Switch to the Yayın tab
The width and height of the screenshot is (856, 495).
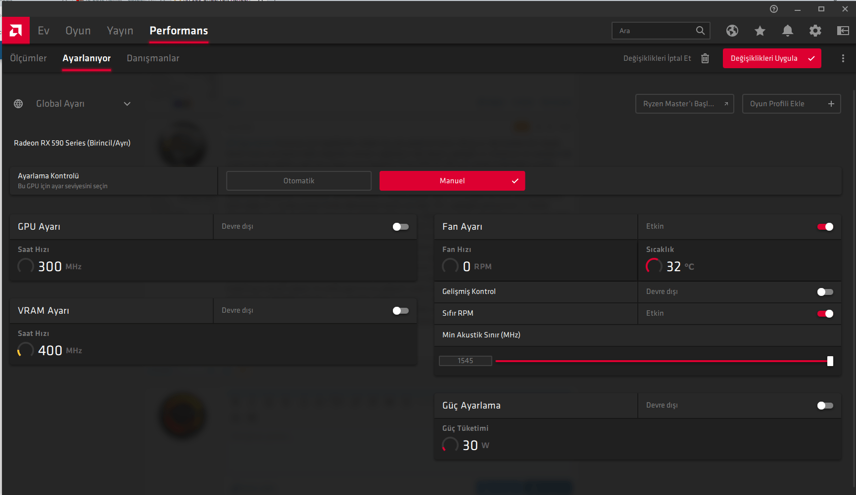pos(120,31)
